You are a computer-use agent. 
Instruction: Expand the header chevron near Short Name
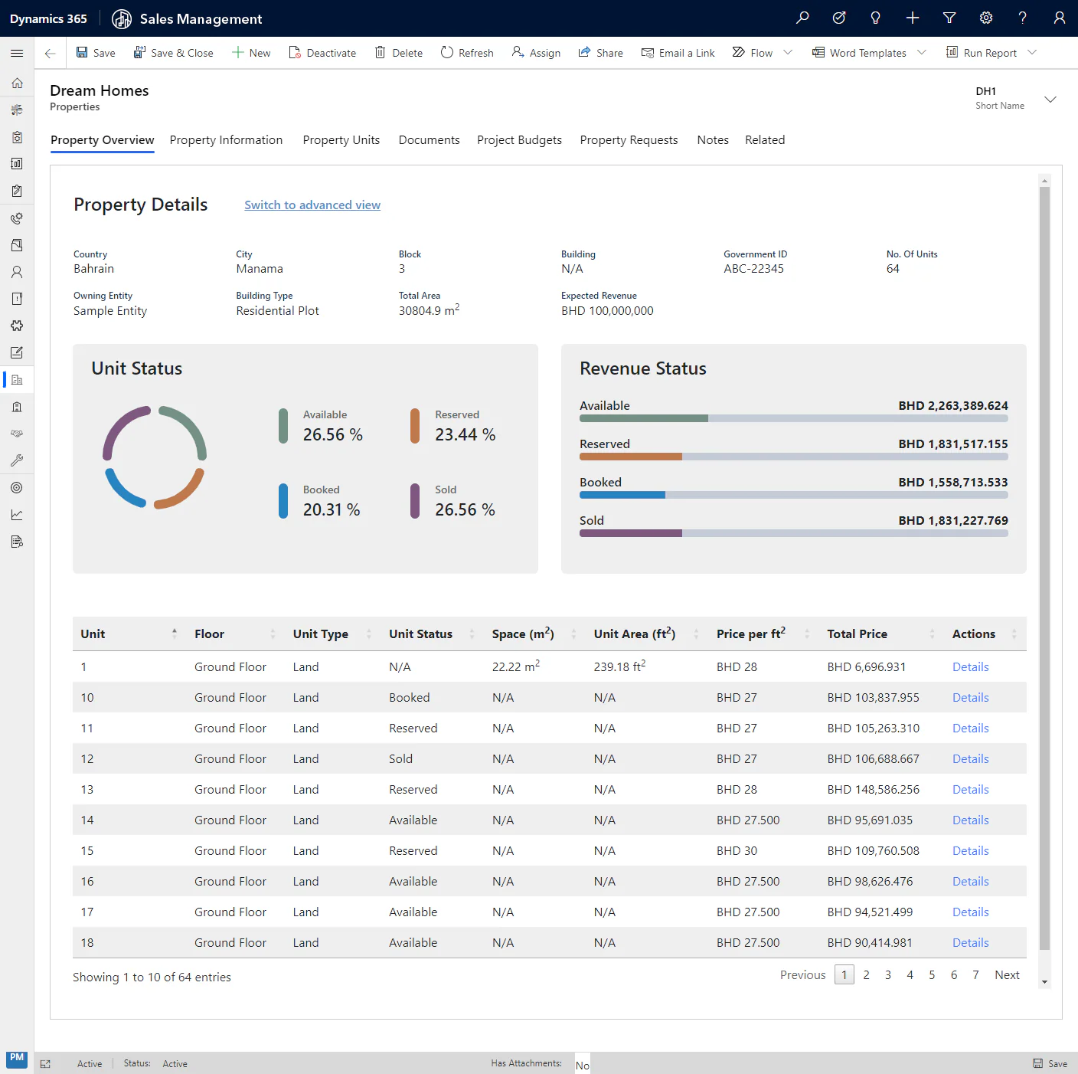point(1050,100)
